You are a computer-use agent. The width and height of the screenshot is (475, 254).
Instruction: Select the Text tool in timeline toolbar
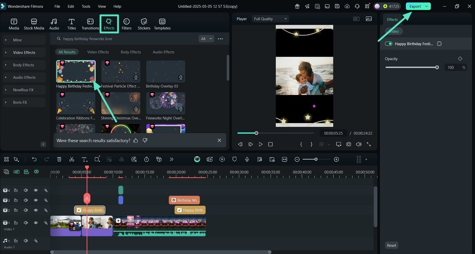[84, 159]
